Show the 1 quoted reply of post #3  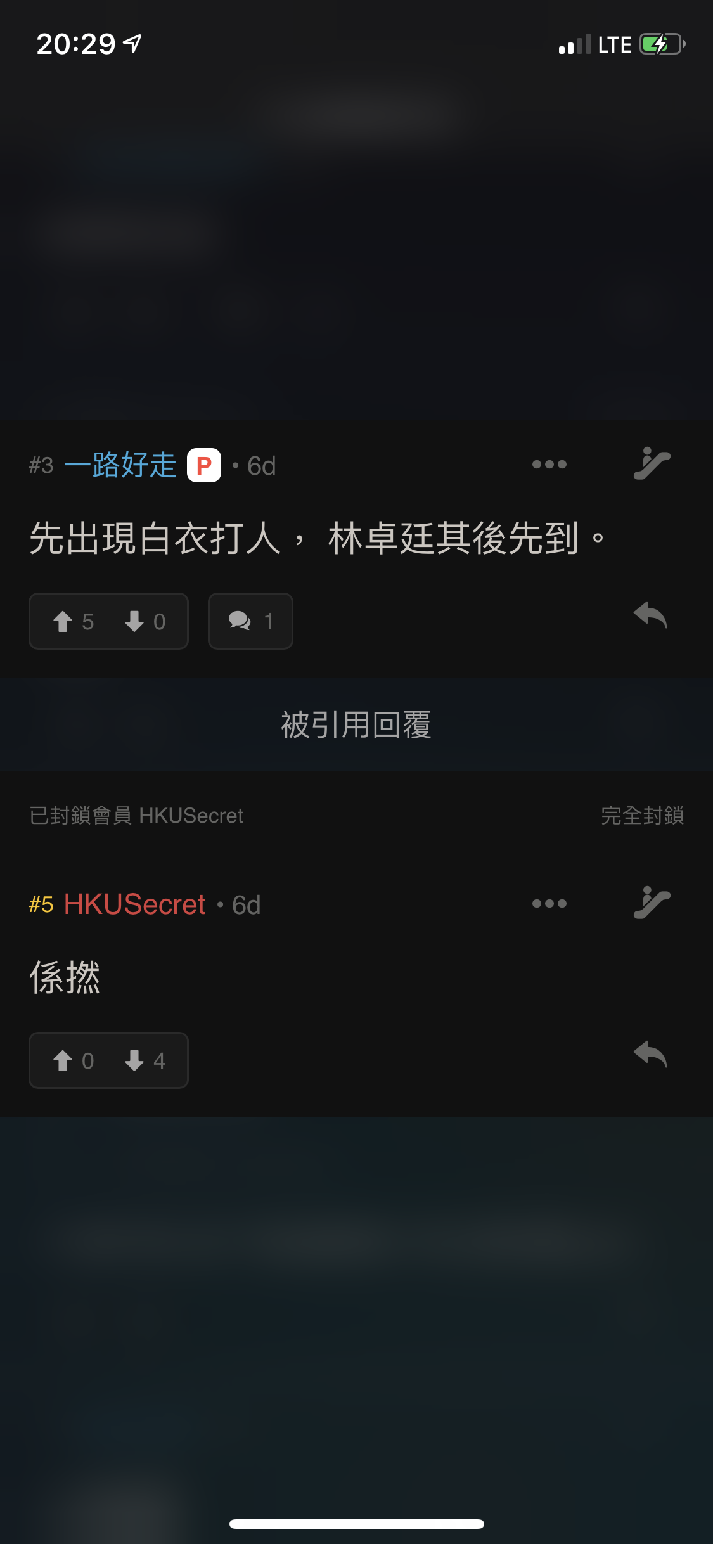pyautogui.click(x=250, y=621)
